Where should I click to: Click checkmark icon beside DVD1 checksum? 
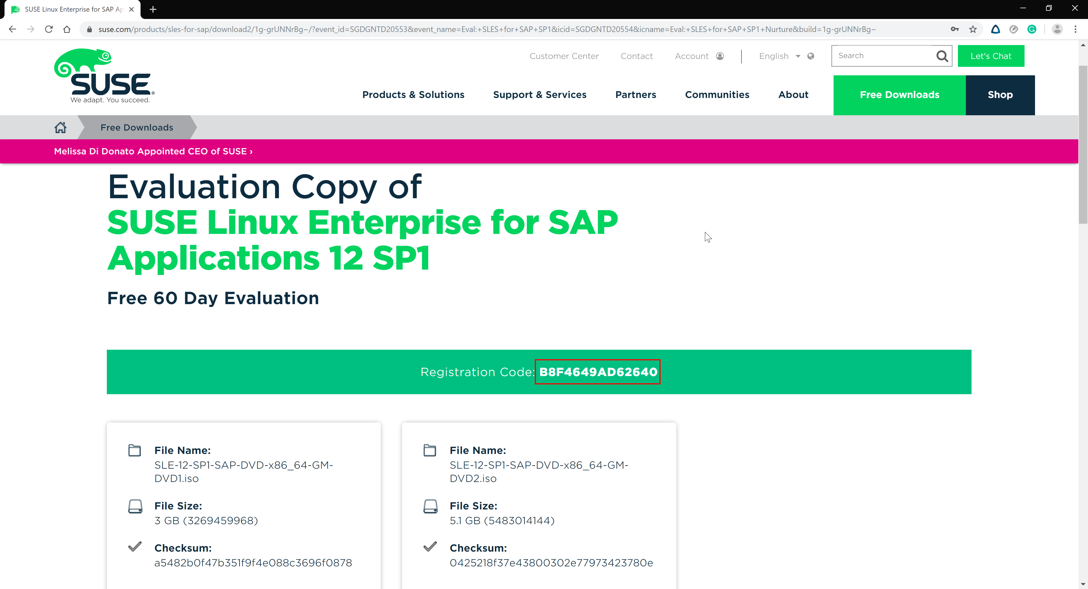tap(135, 546)
